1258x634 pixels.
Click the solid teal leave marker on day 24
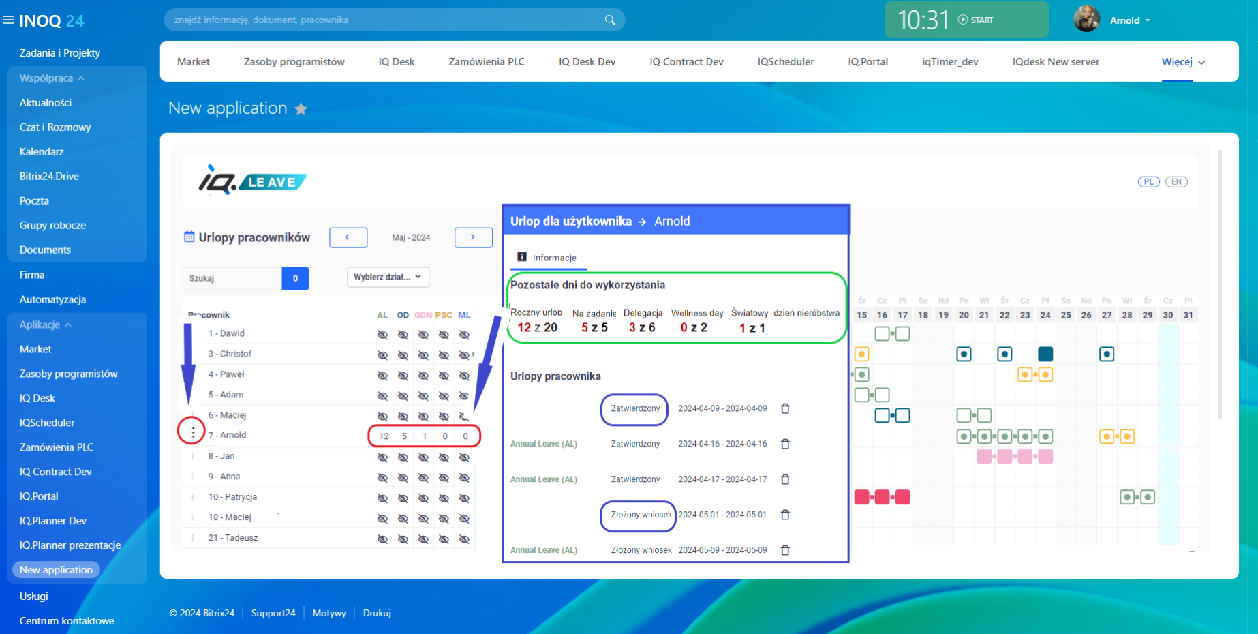tap(1045, 354)
